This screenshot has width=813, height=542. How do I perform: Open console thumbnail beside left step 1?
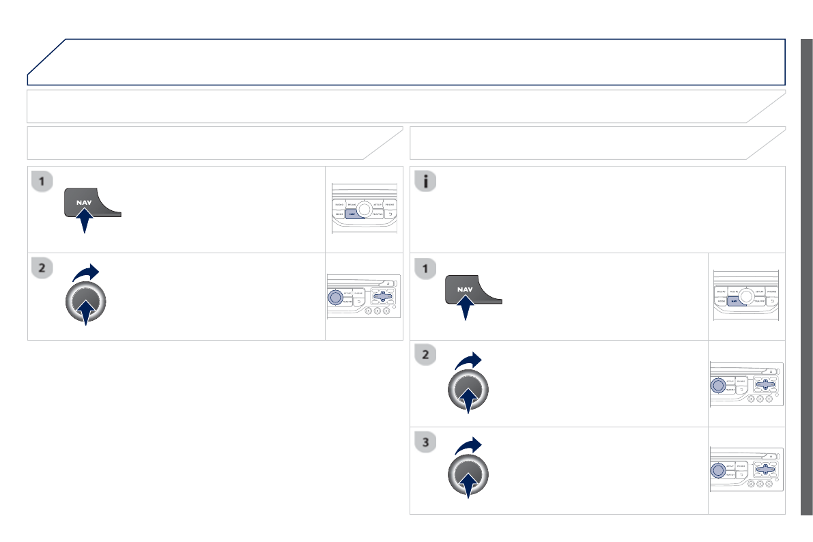pyautogui.click(x=364, y=209)
